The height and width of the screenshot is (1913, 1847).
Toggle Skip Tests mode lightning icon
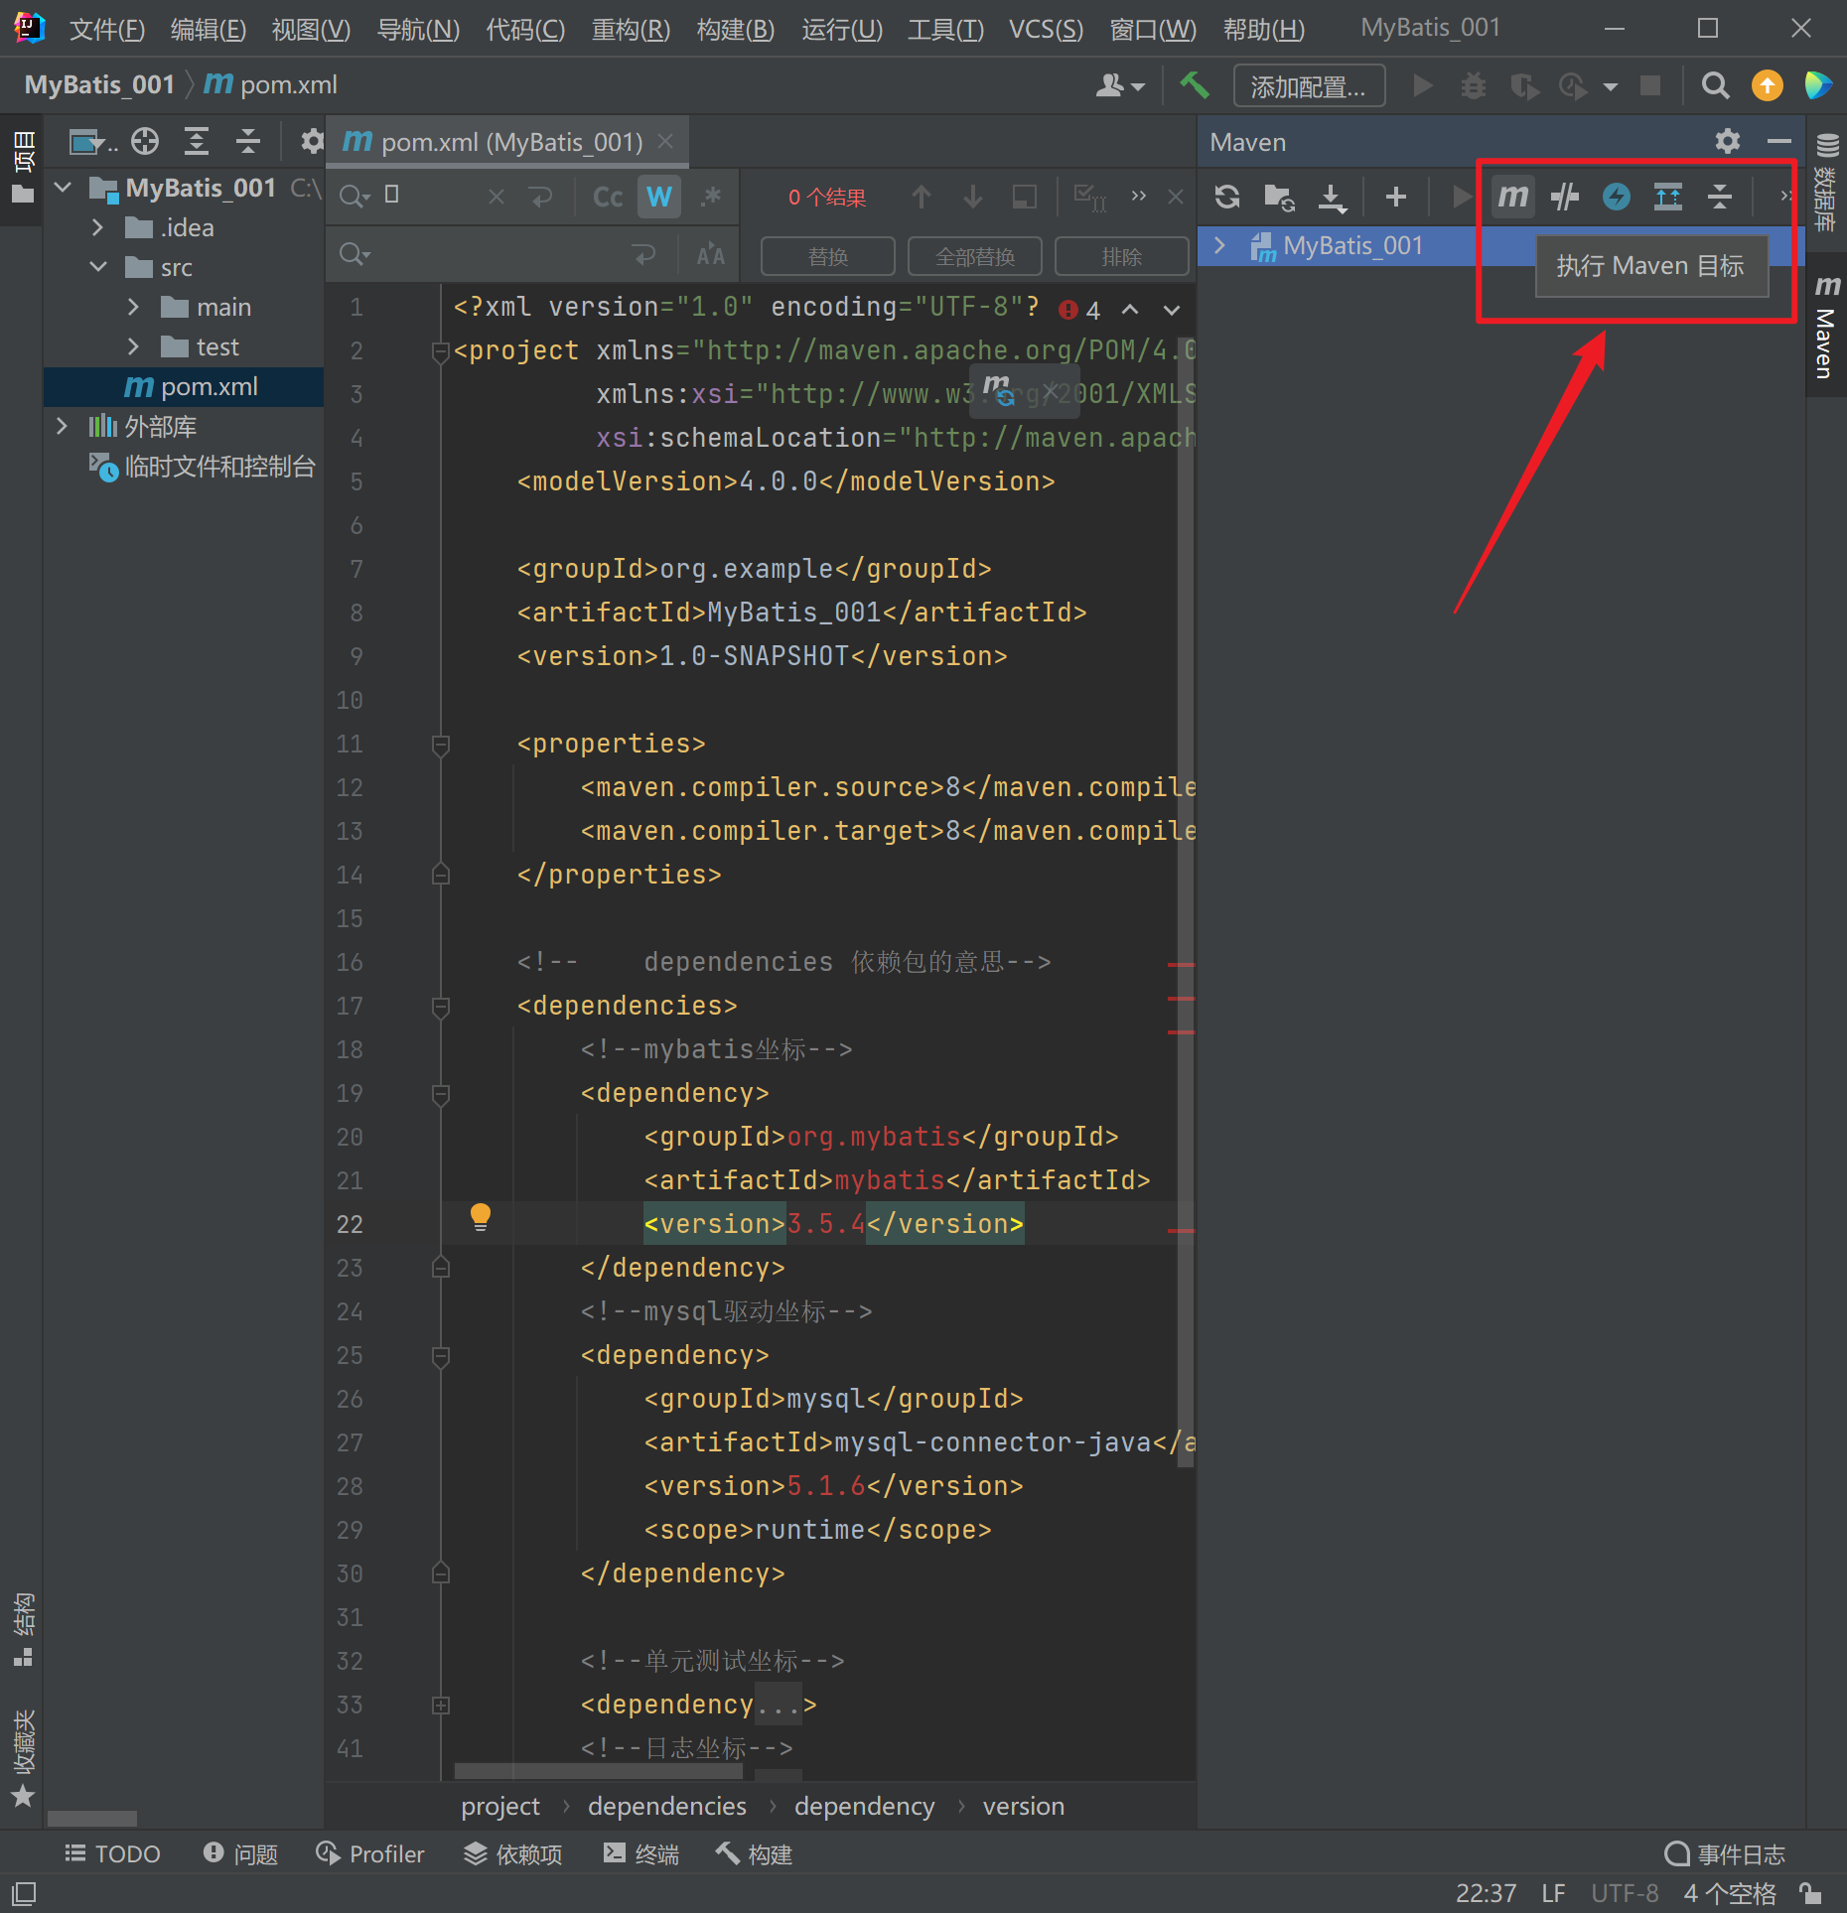pos(1617,197)
